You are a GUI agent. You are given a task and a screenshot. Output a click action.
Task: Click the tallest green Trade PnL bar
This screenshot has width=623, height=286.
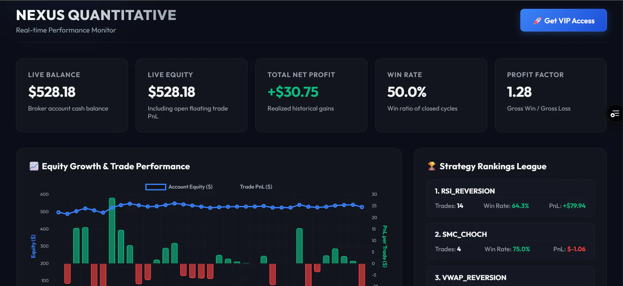click(x=112, y=231)
